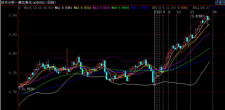Image resolution: width=225 pixels, height=110 pixels.
Task: Select the BBI(3,6,12,24) indicator label
Action: point(164,8)
